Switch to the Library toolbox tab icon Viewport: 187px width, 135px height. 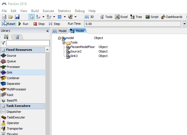pyautogui.click(x=17, y=37)
